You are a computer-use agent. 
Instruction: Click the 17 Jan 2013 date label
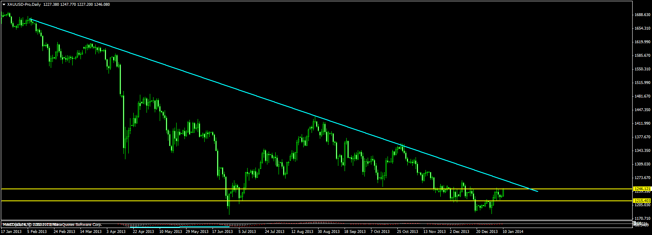click(x=11, y=232)
